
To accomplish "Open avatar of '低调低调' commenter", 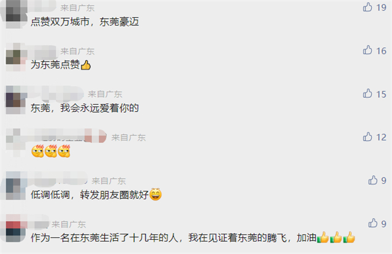I will pos(16,186).
